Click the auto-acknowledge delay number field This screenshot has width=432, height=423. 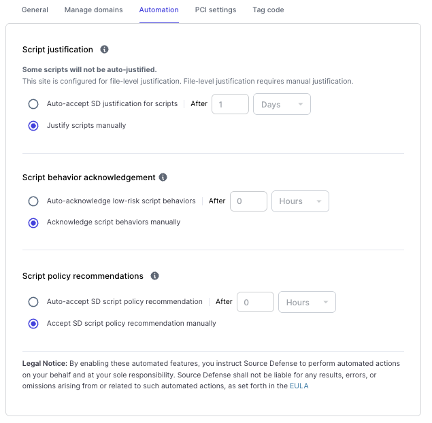[248, 201]
